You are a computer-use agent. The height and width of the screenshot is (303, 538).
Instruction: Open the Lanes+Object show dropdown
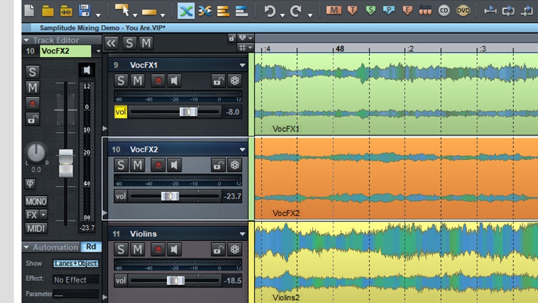76,264
